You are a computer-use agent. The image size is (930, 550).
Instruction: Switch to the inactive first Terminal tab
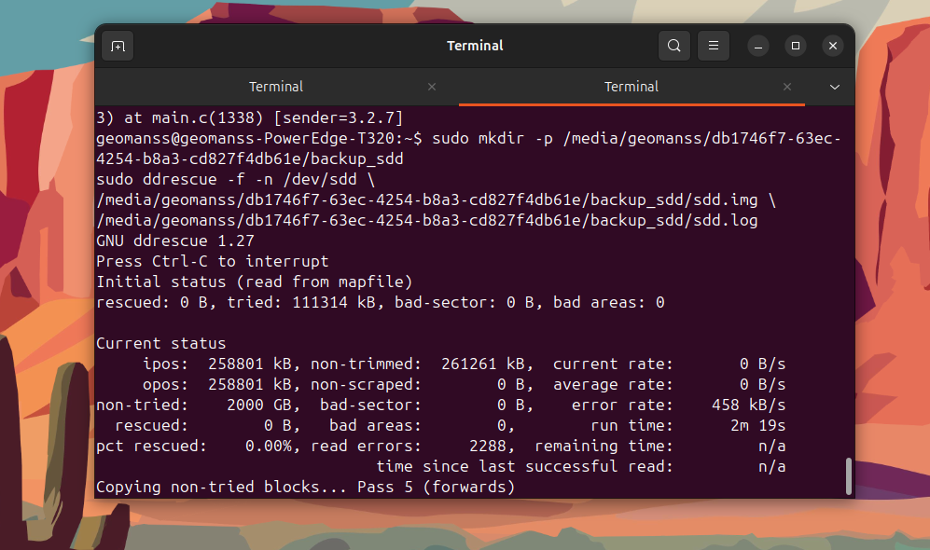pyautogui.click(x=276, y=87)
